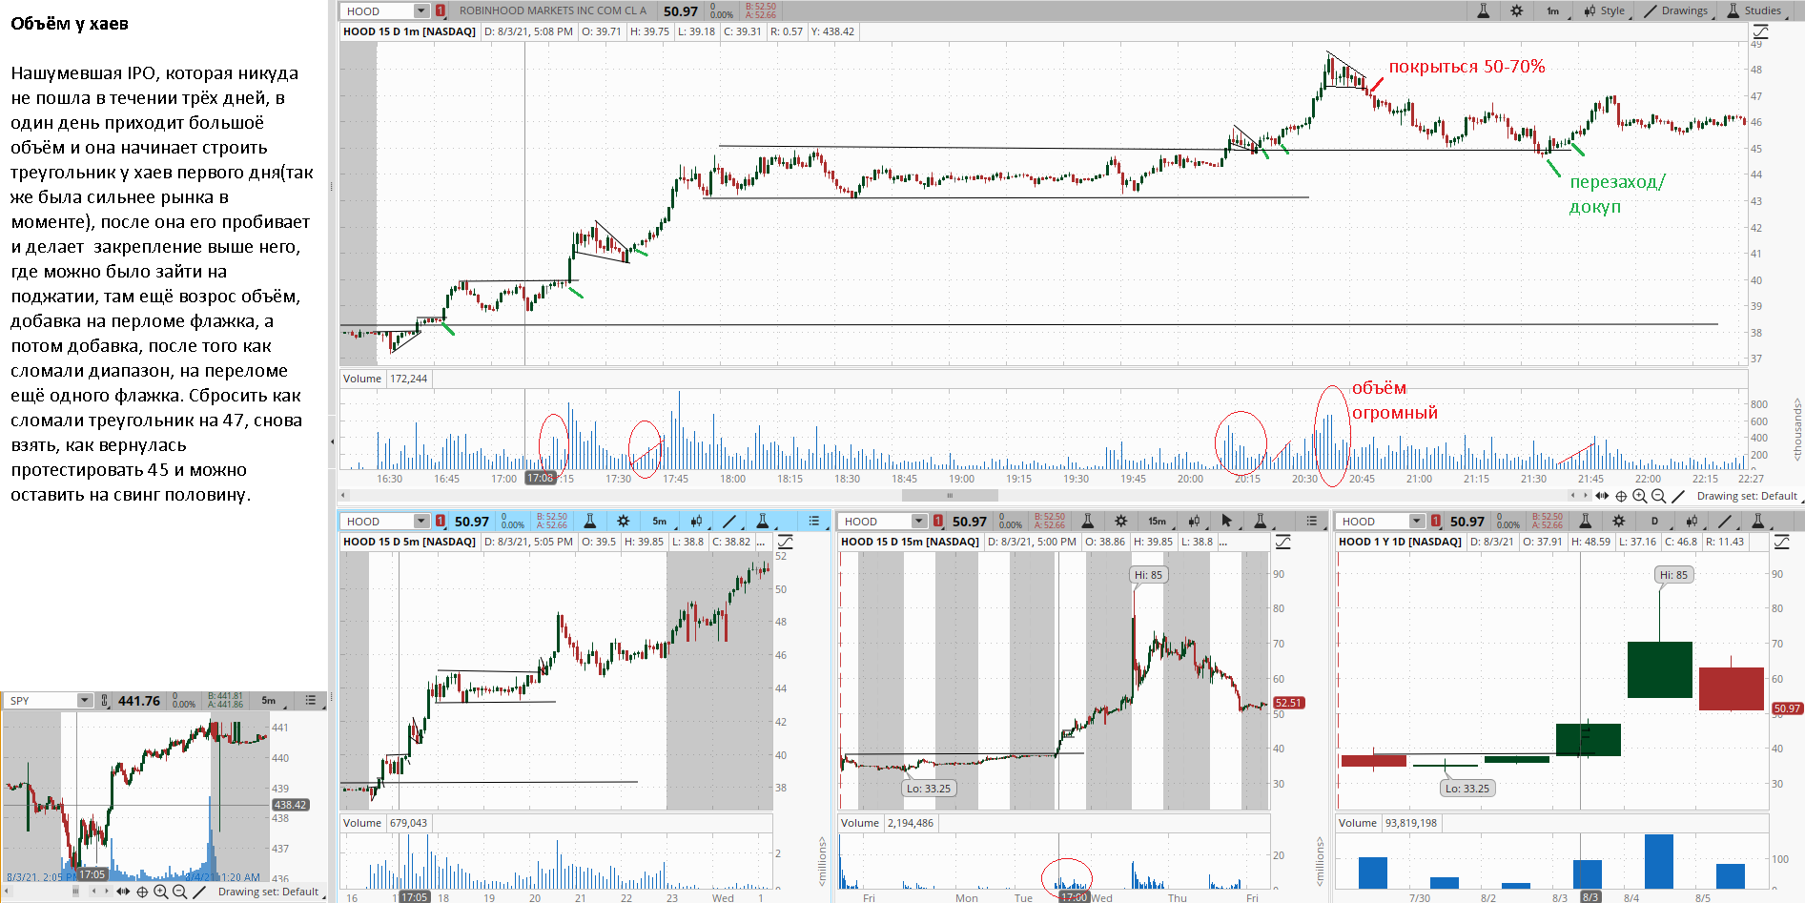Open list menu icon on SPY chart
Viewport: 1805px width, 903px height.
point(310,700)
